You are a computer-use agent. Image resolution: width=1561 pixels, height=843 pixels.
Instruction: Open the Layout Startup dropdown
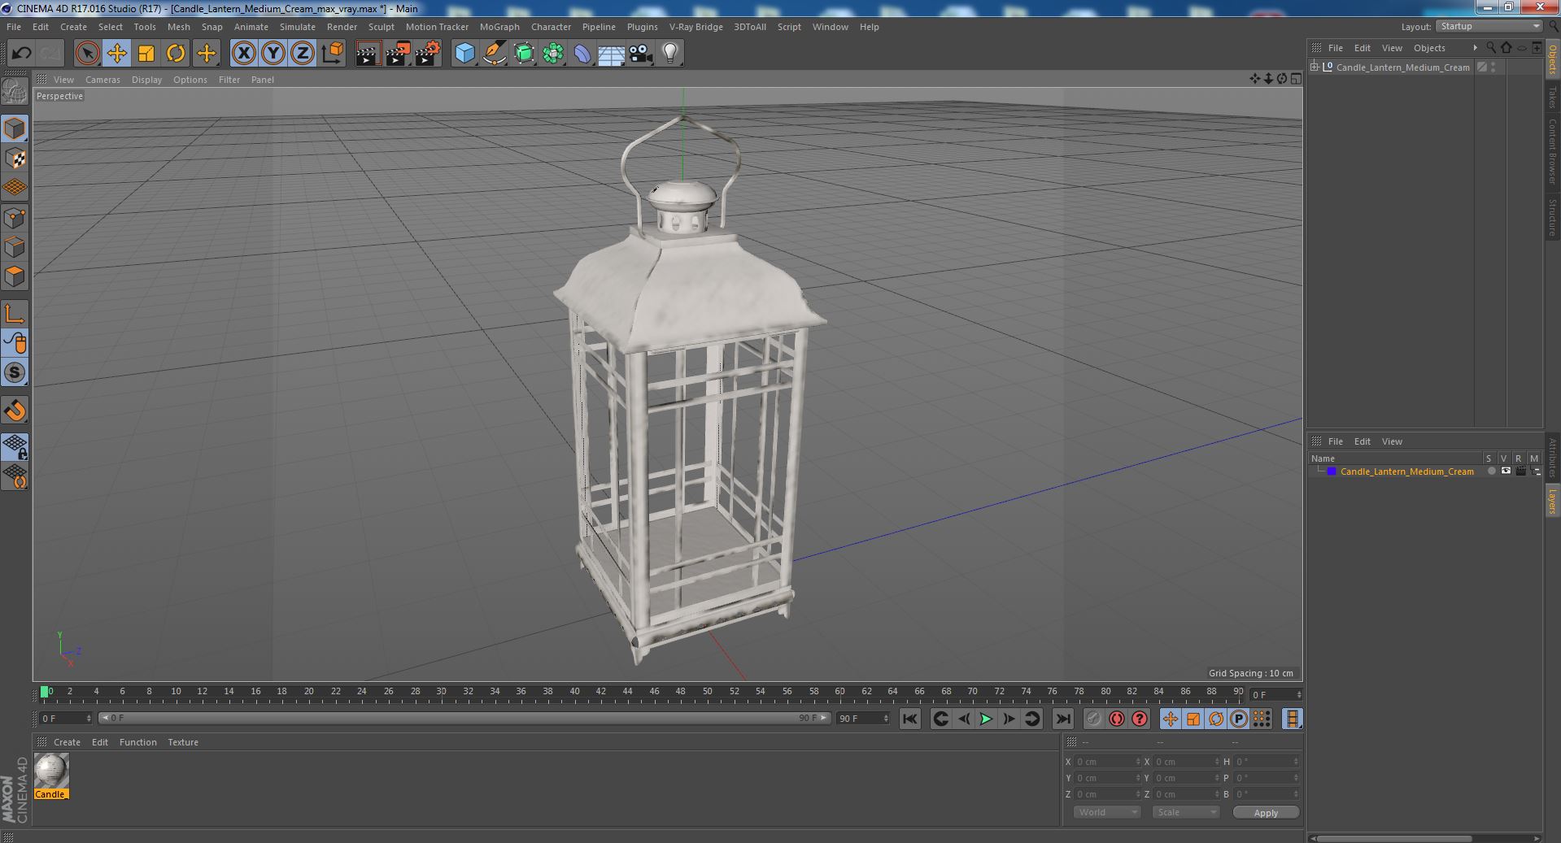1489,26
